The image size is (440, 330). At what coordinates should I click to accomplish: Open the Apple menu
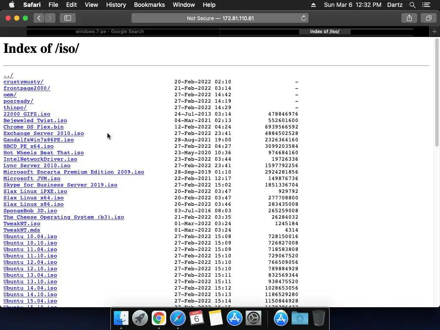click(x=12, y=5)
